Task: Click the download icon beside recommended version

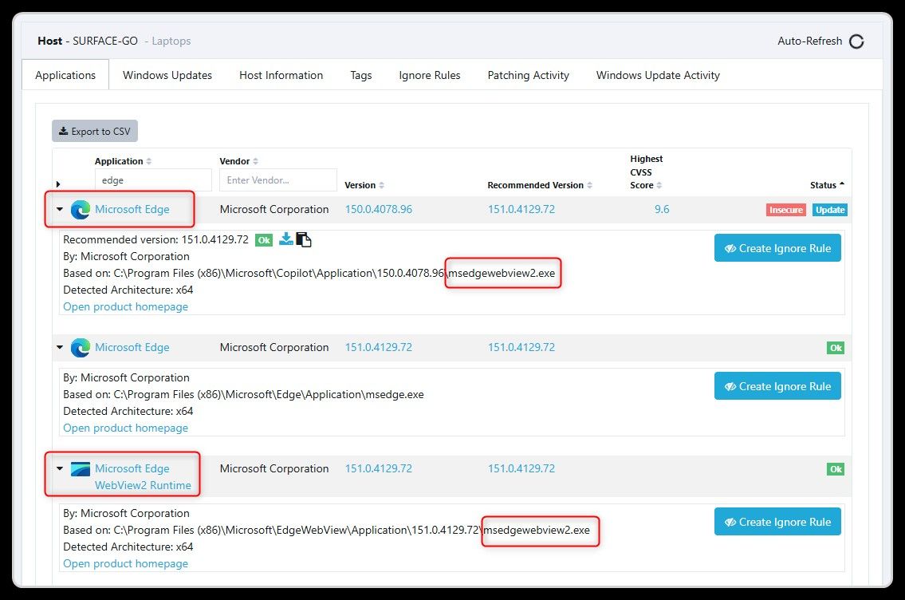Action: tap(285, 239)
